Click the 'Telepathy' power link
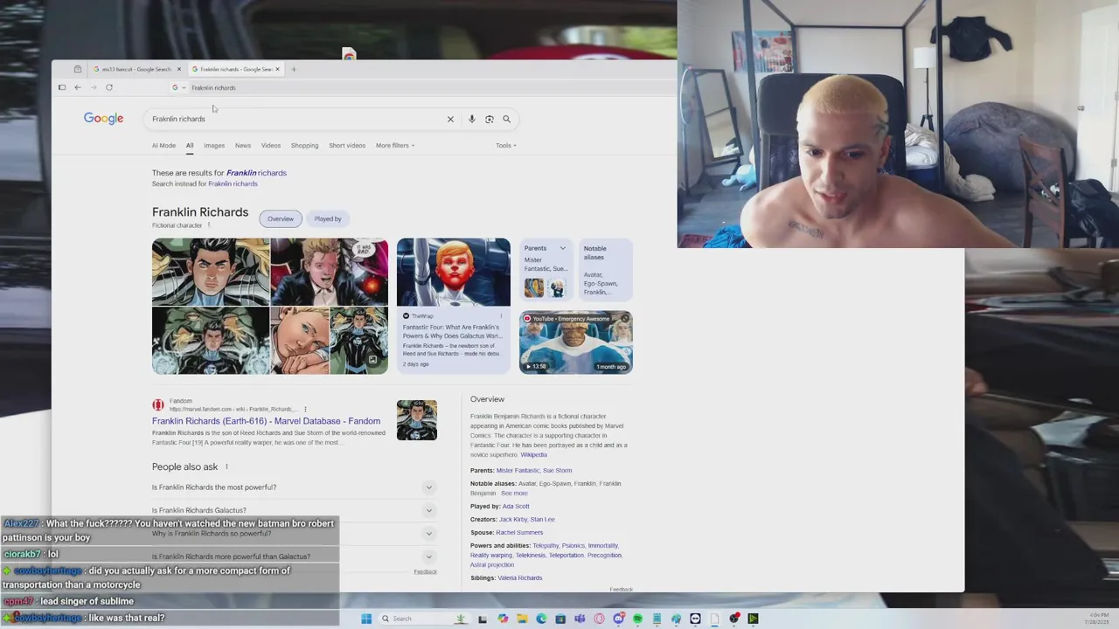Screen dimensions: 1119x629 (546, 546)
